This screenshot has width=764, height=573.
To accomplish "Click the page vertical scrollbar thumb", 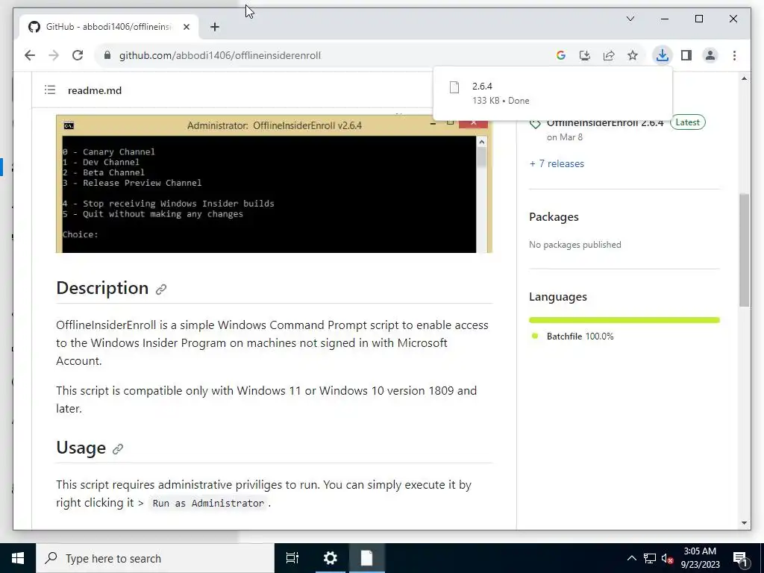I will (x=744, y=250).
